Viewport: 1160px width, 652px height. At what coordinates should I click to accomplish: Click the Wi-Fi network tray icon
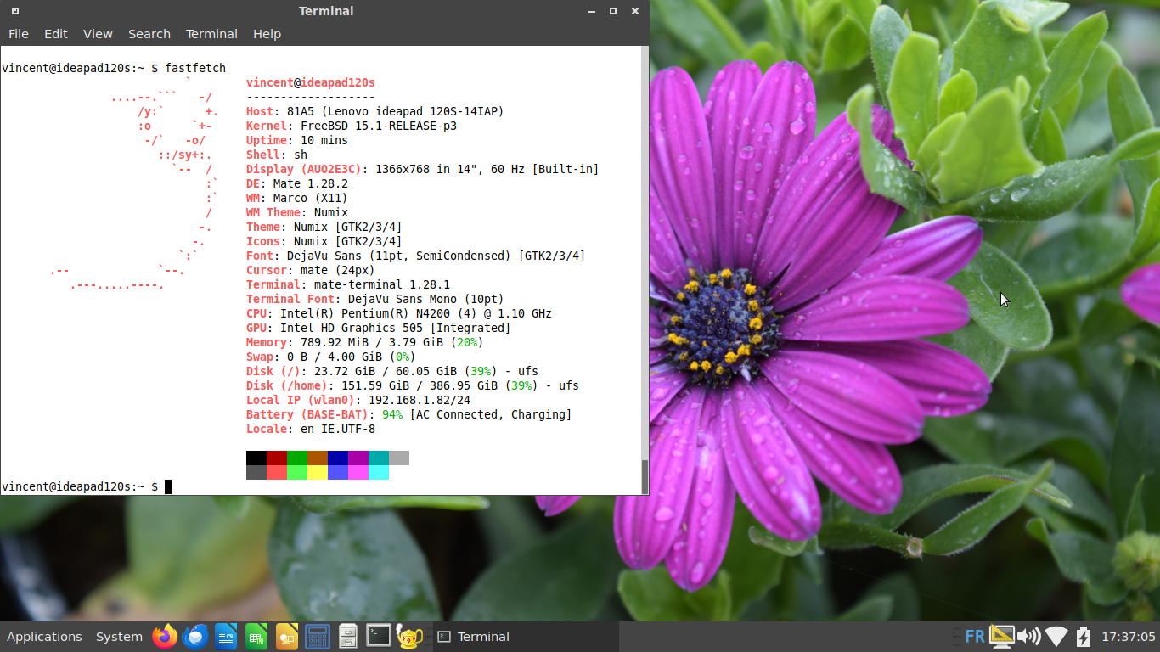point(1056,636)
